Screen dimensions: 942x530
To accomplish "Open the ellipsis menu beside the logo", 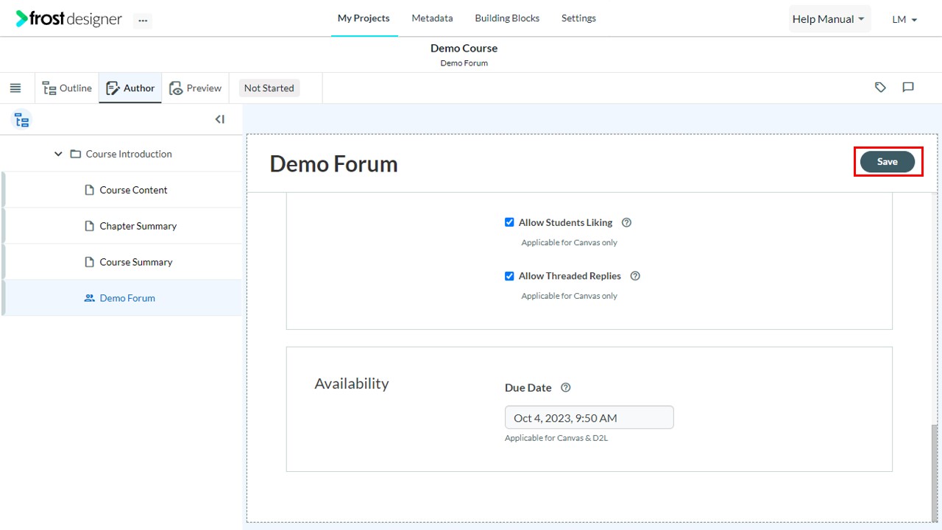I will coord(143,21).
